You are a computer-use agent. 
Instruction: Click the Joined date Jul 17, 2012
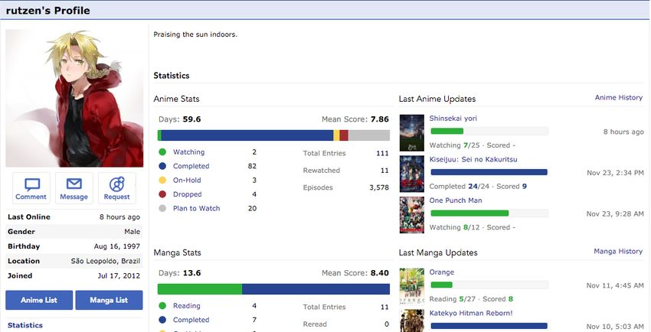[119, 275]
